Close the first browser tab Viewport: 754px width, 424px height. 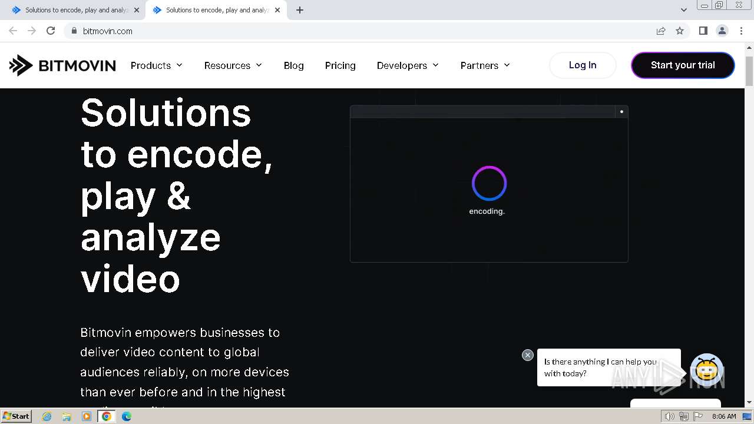pos(137,10)
